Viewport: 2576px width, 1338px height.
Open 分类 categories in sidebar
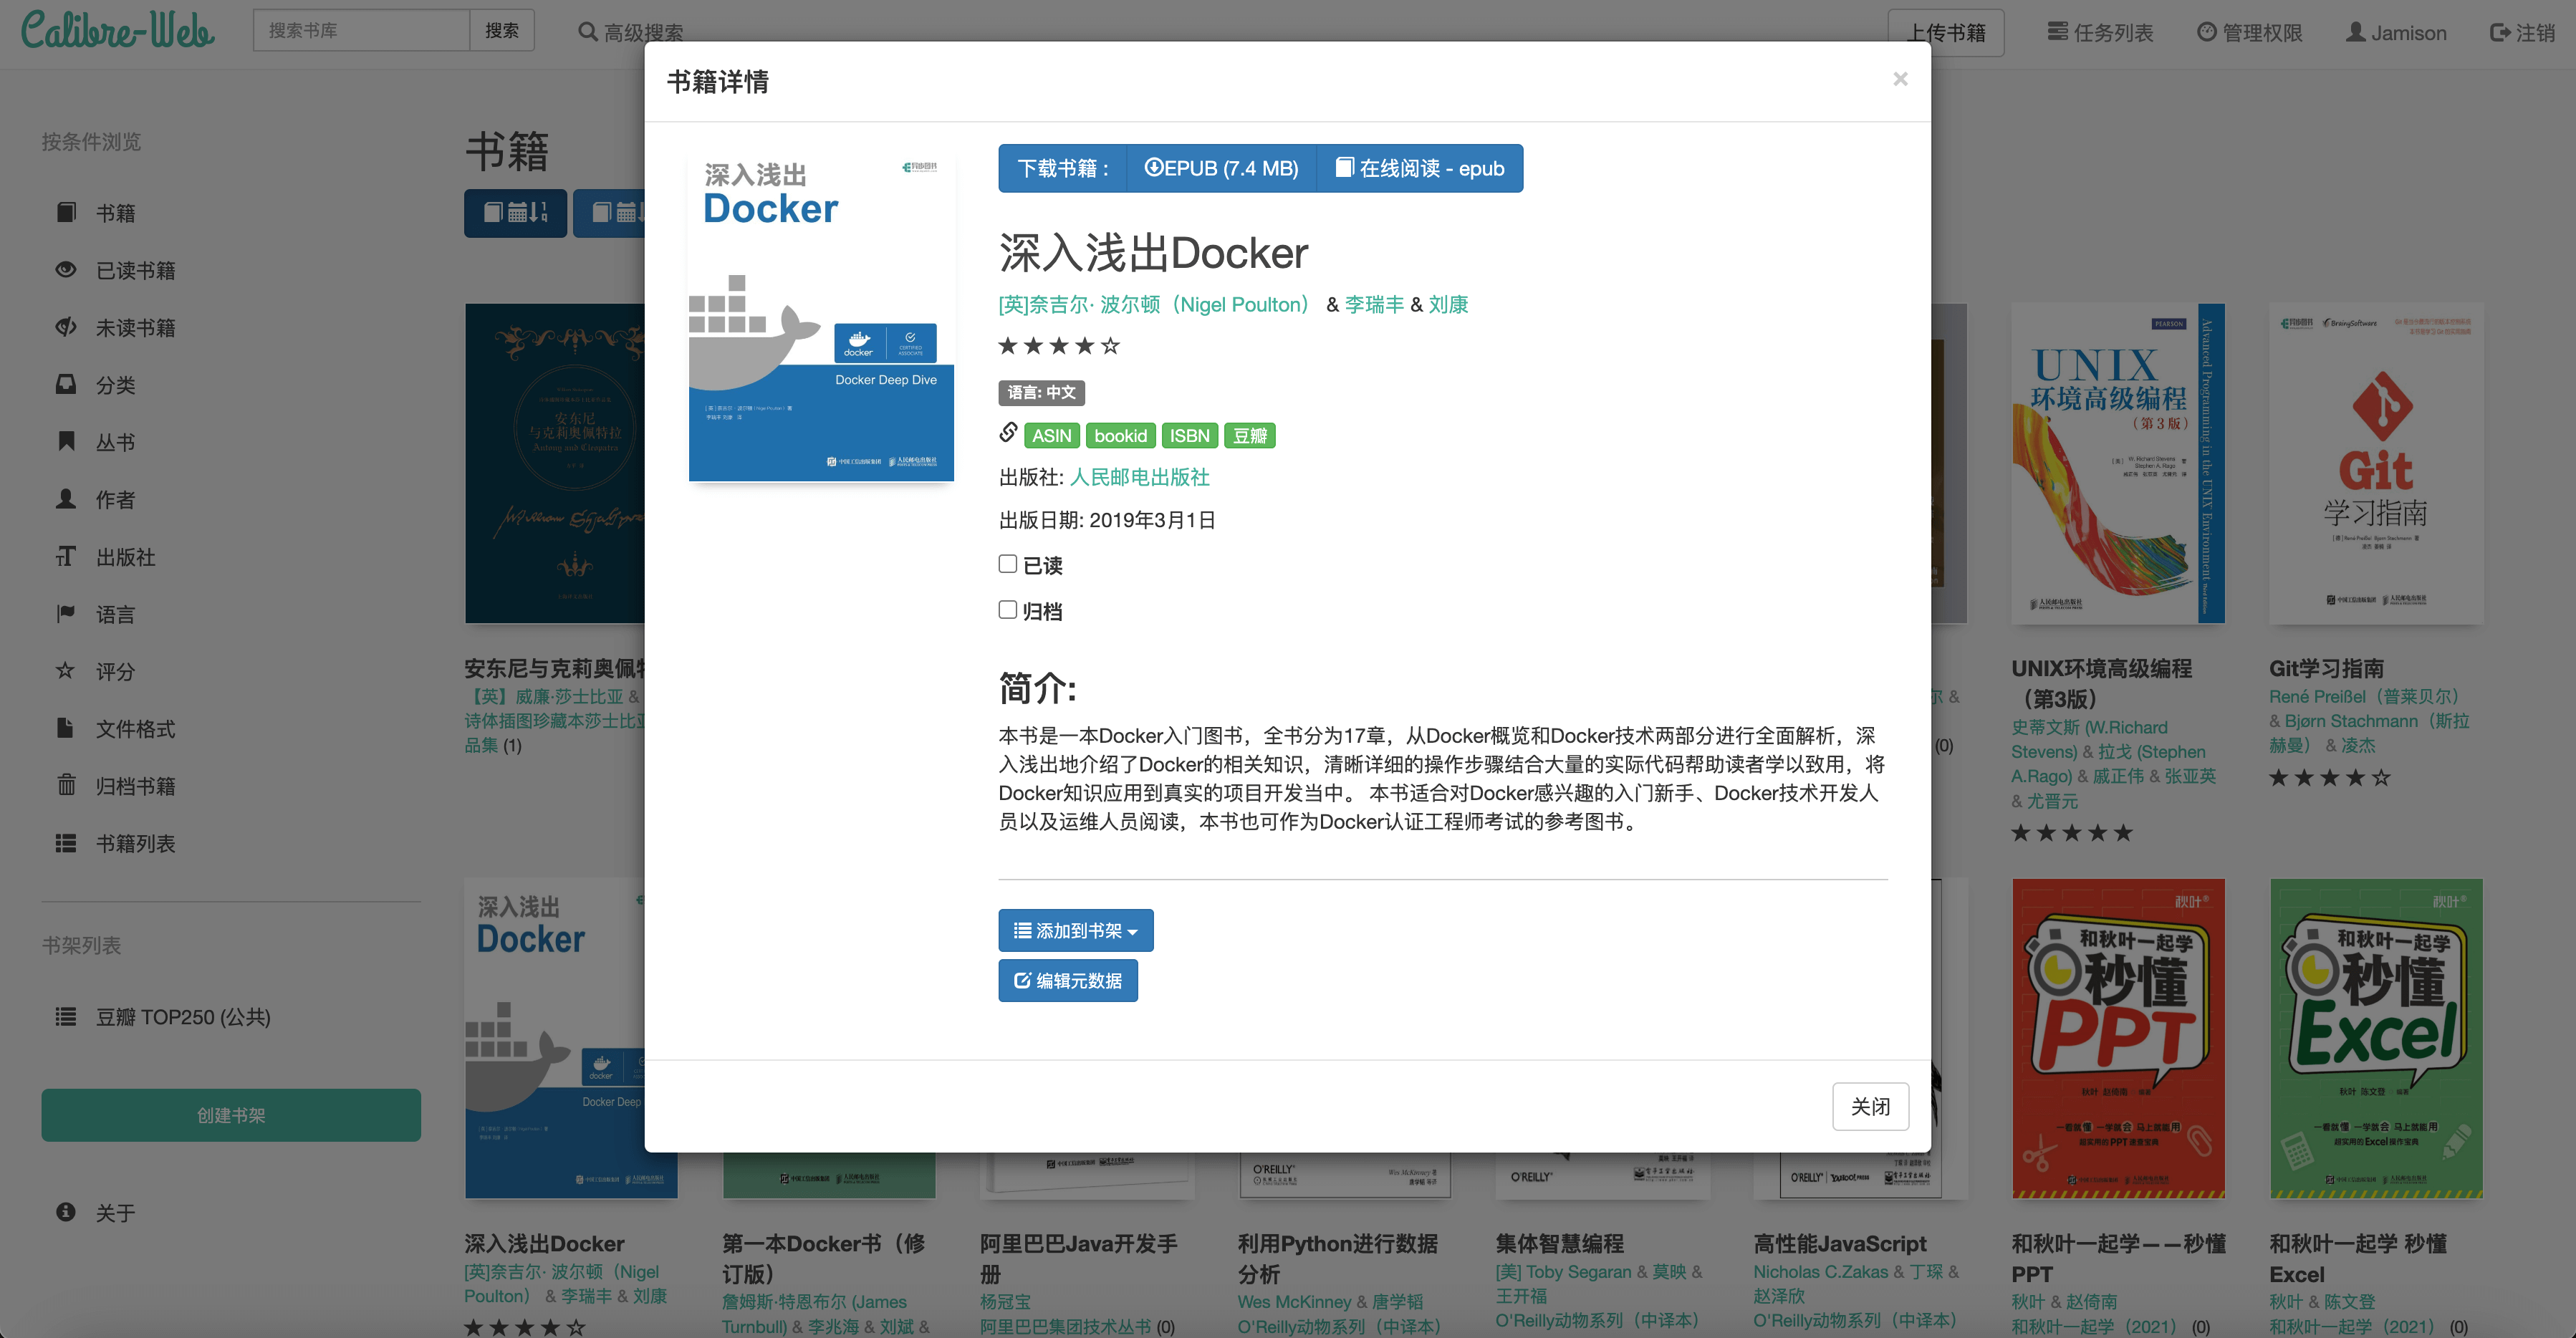[x=115, y=385]
